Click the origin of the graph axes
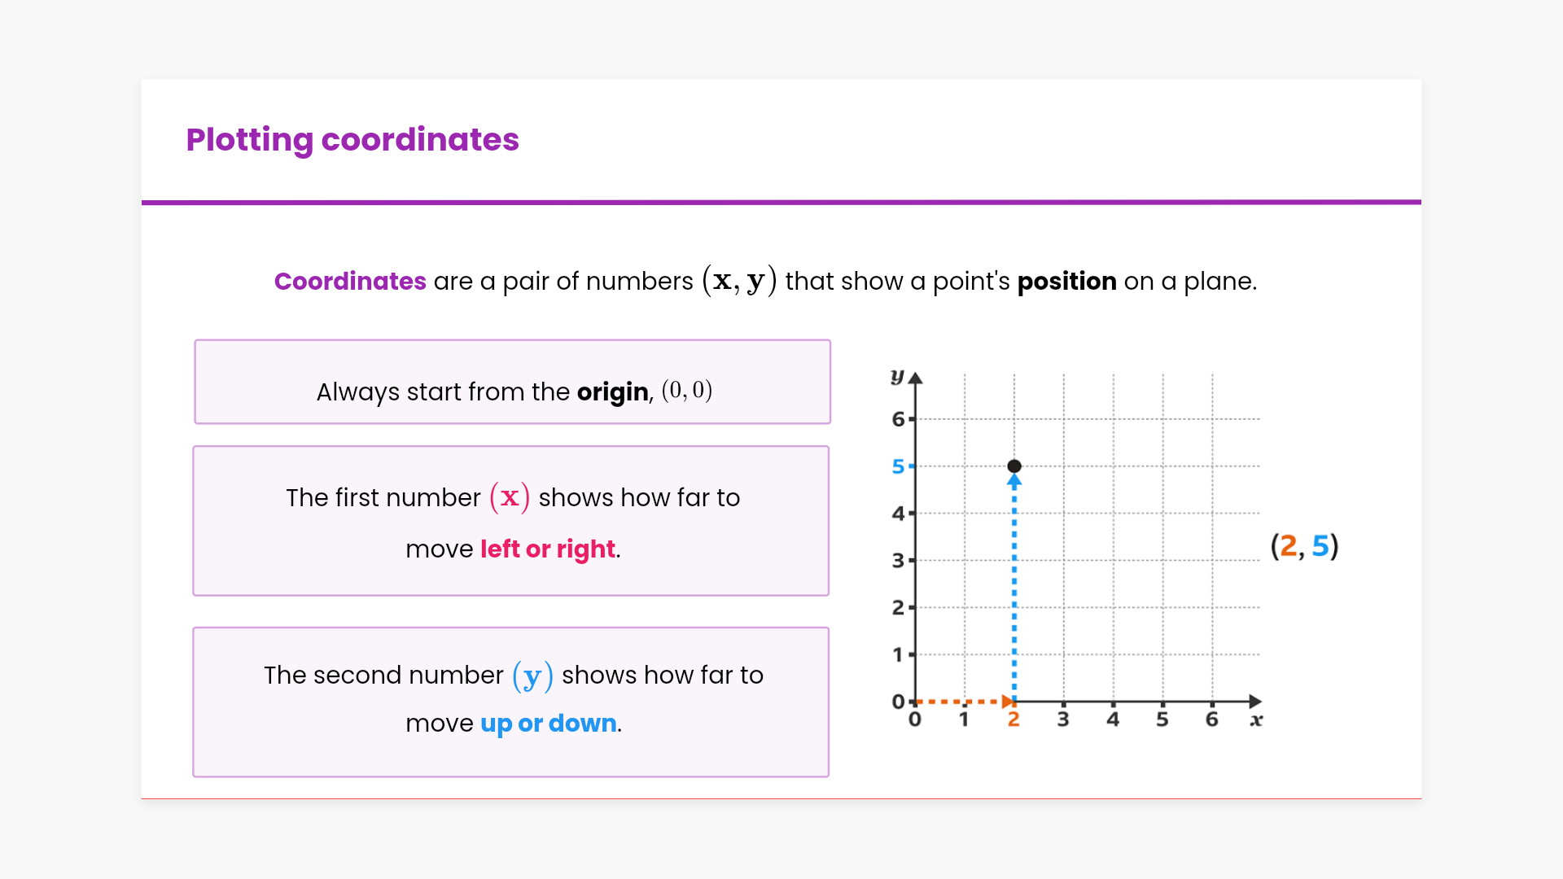1563x879 pixels. tap(915, 702)
